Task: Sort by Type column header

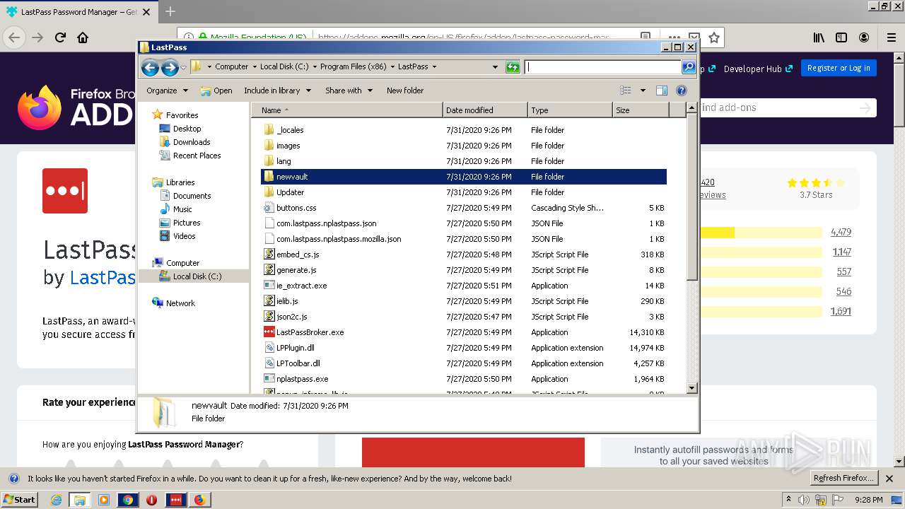Action: 570,110
